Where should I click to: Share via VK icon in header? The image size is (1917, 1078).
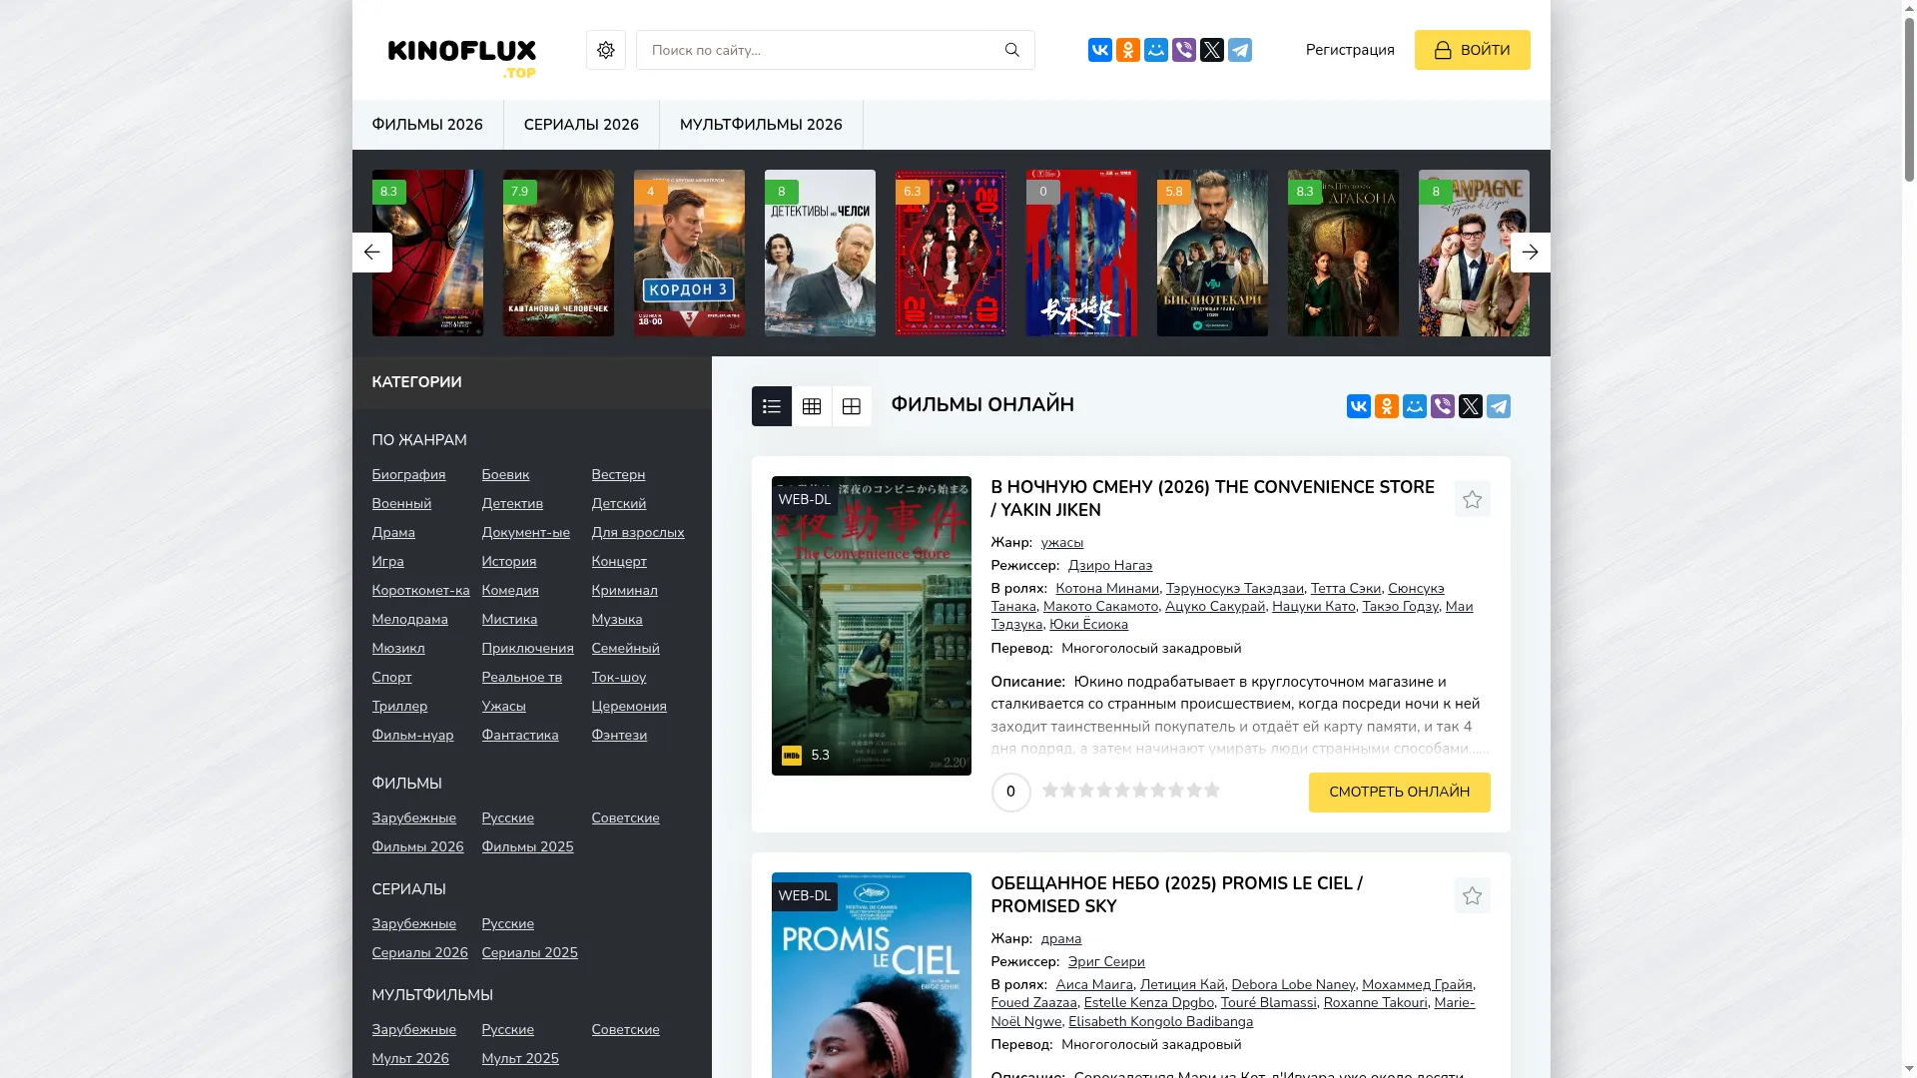click(1100, 50)
